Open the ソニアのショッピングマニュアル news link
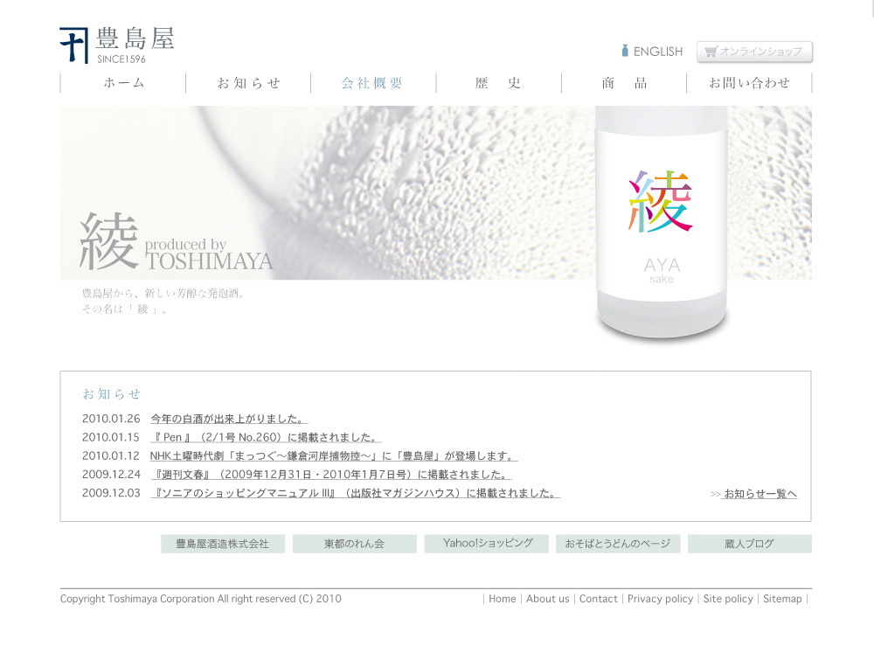Screen dimensions: 874x646 (355, 493)
